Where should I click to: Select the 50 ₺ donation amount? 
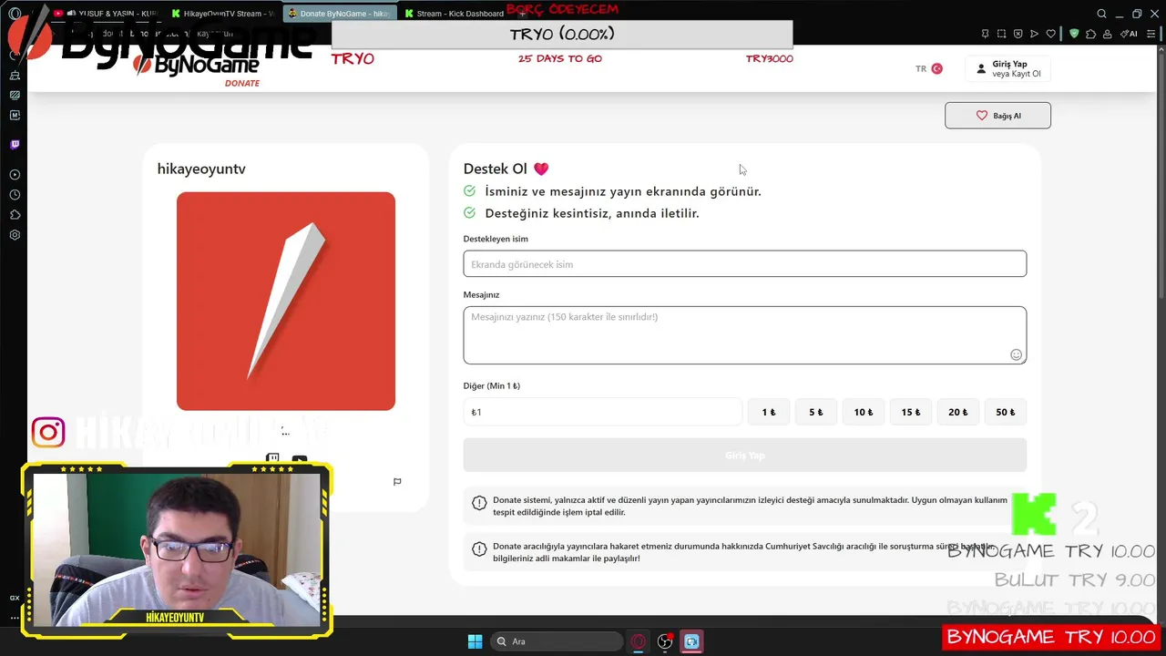pyautogui.click(x=1005, y=412)
